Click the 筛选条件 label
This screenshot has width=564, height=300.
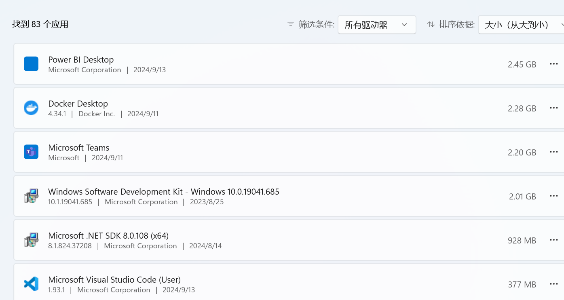[x=317, y=25]
